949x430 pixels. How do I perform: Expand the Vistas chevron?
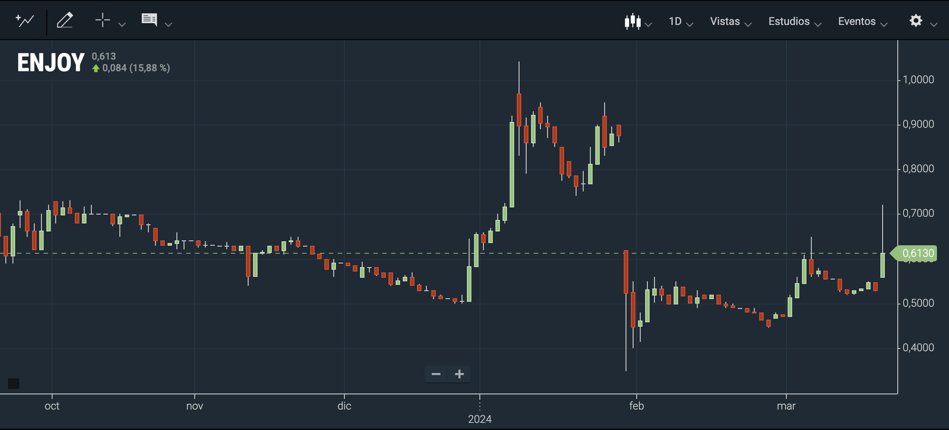(x=748, y=25)
